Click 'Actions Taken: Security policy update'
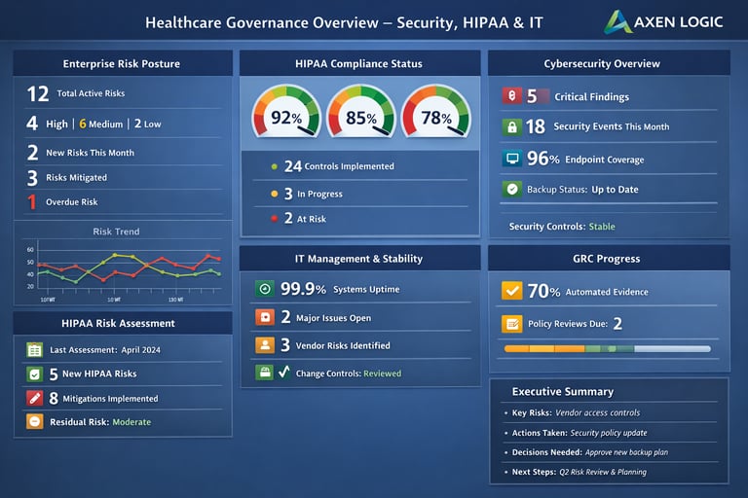Screen dimensions: 748x498 [x=580, y=433]
